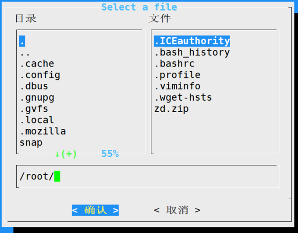Select the parent directory '..' entry

pyautogui.click(x=25, y=53)
